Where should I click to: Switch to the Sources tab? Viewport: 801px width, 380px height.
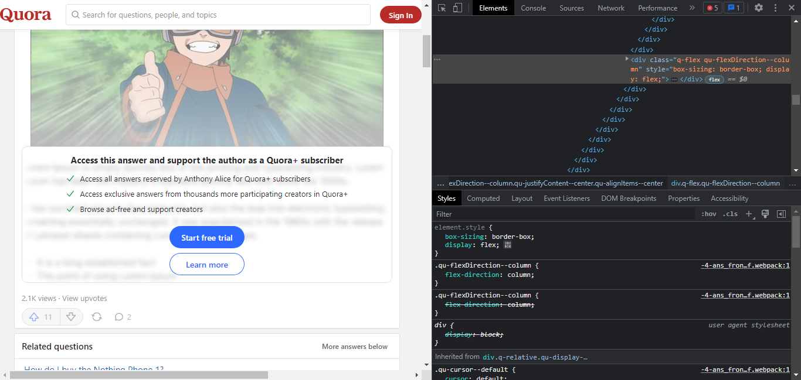[572, 8]
